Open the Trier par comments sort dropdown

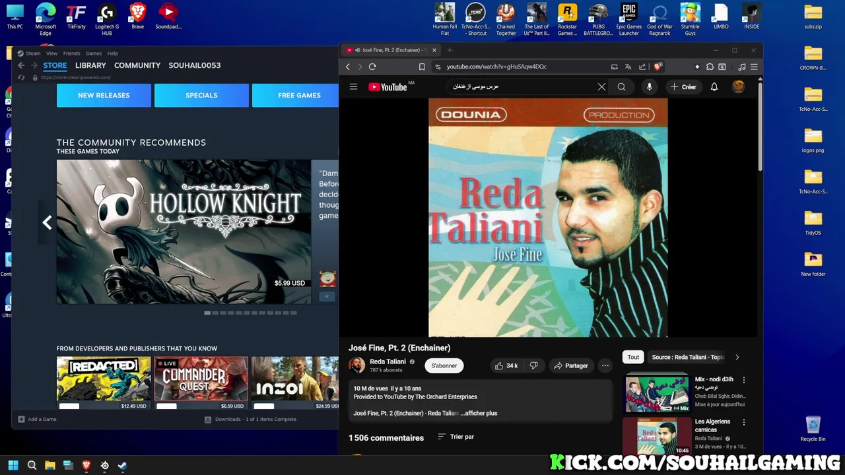[x=456, y=437]
